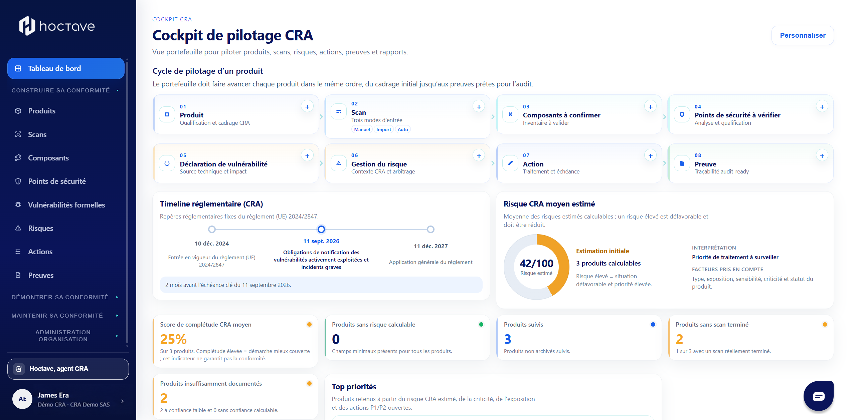The height and width of the screenshot is (420, 848).
Task: Open Hoctave, agent CRA button
Action: click(x=68, y=369)
